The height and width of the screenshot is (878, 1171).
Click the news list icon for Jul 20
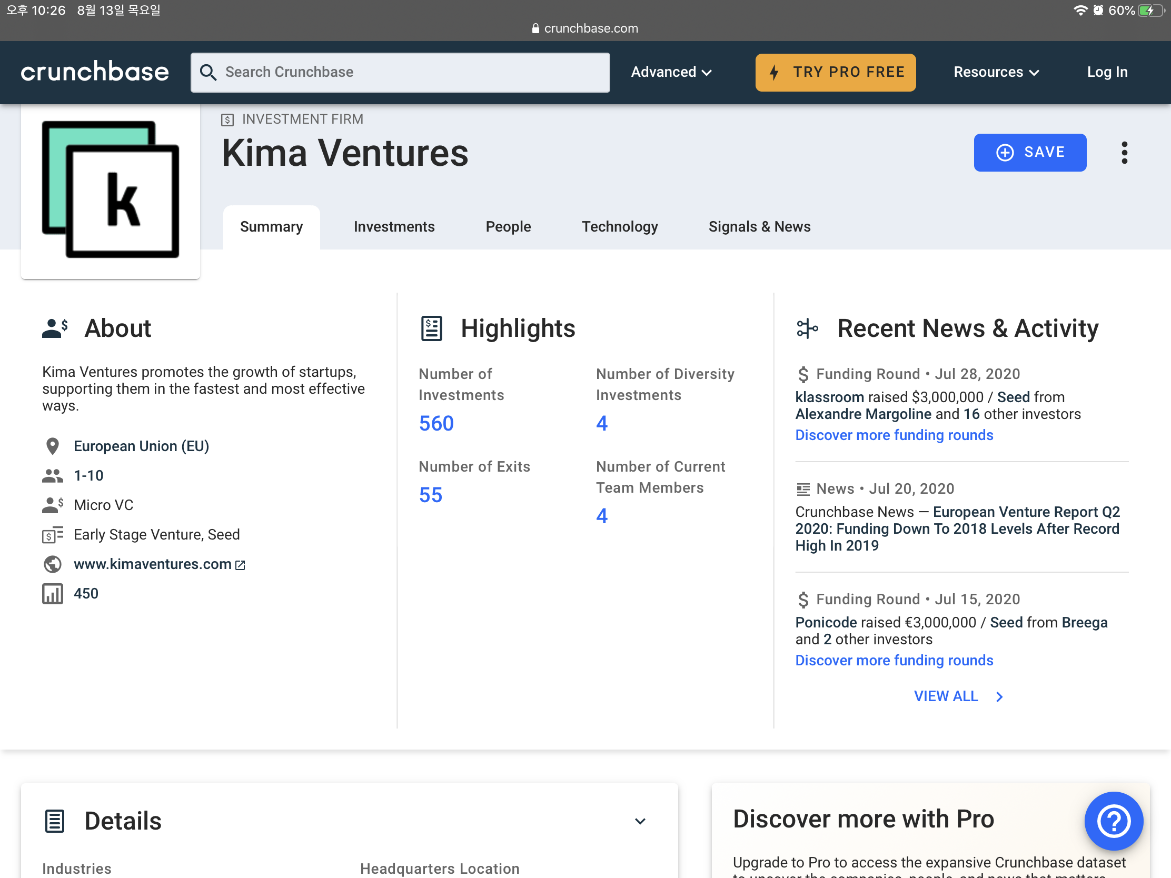point(803,489)
